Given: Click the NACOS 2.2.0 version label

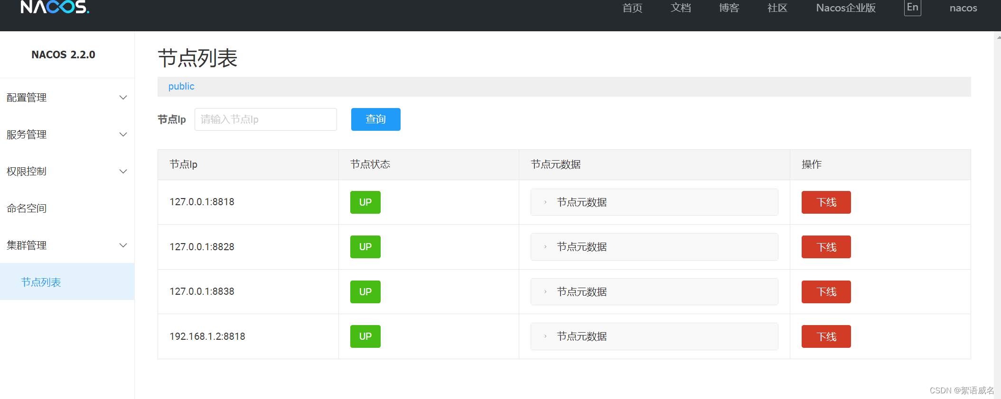Looking at the screenshot, I should pyautogui.click(x=63, y=55).
